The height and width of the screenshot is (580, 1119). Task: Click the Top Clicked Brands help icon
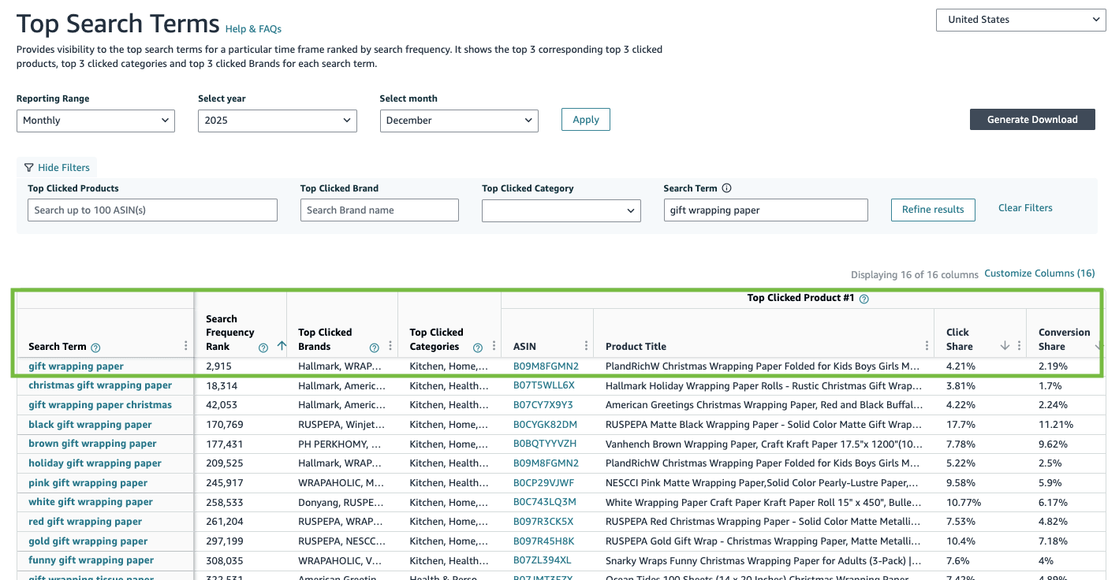point(375,348)
